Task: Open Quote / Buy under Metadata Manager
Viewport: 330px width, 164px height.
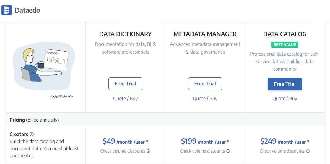Action: (x=205, y=98)
